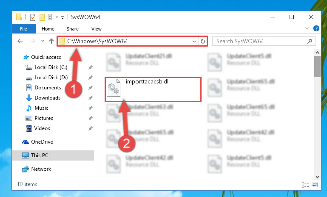Click the pin icon next to Videos
Image resolution: width=327 pixels, height=197 pixels.
coord(90,128)
